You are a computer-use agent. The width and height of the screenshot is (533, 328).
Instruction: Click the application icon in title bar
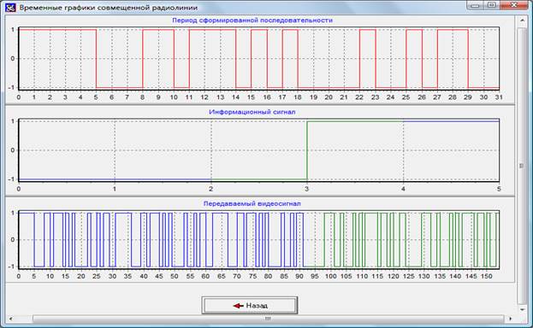point(10,7)
